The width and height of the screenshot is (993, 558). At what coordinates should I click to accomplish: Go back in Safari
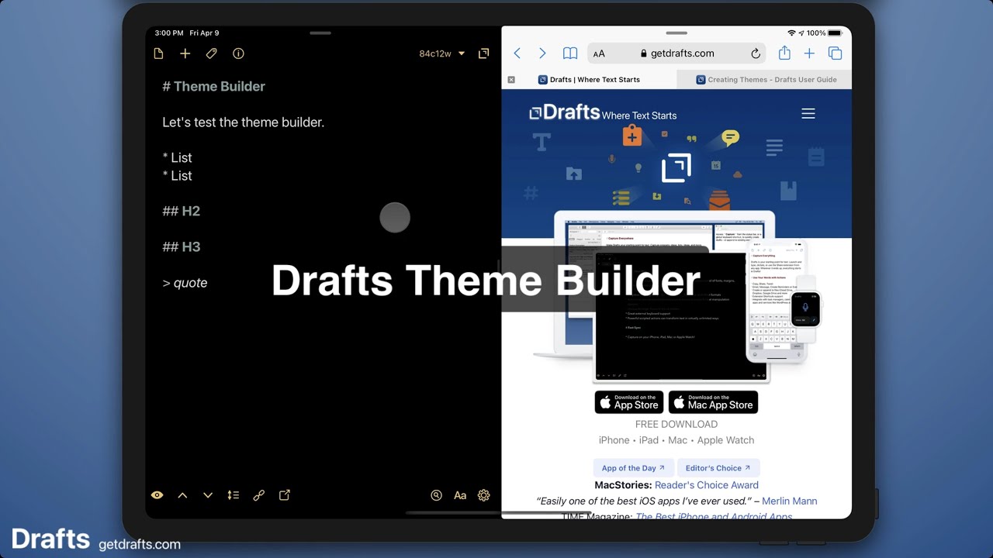[517, 53]
